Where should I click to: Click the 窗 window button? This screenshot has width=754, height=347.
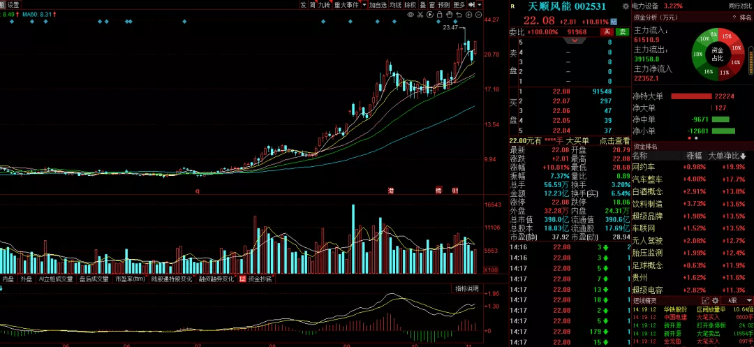432,5
